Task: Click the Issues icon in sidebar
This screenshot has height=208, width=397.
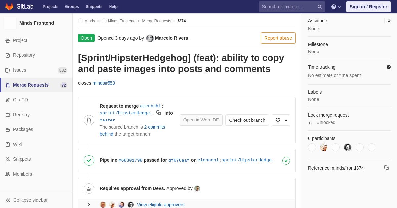Action: tap(8, 70)
